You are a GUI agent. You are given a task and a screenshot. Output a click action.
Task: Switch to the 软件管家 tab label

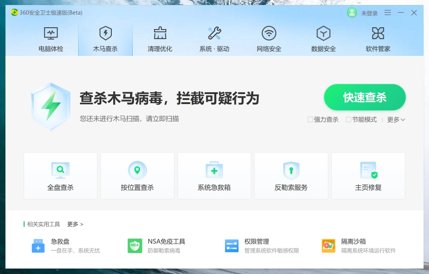click(378, 49)
